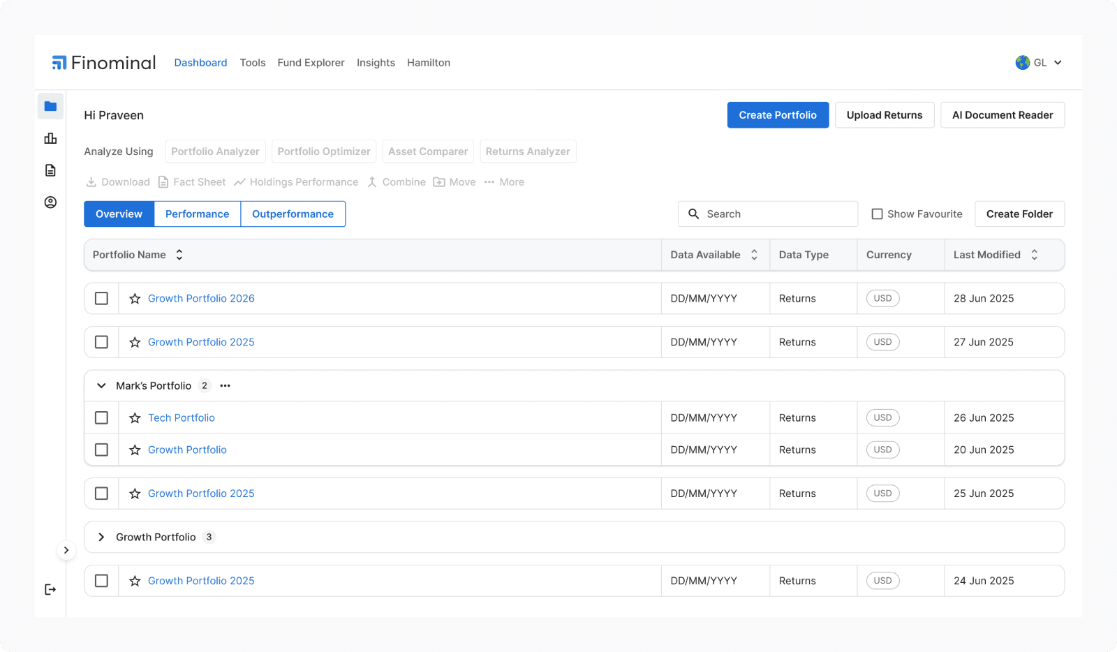The image size is (1117, 652).
Task: Check the Tech Portfolio checkbox
Action: click(101, 418)
